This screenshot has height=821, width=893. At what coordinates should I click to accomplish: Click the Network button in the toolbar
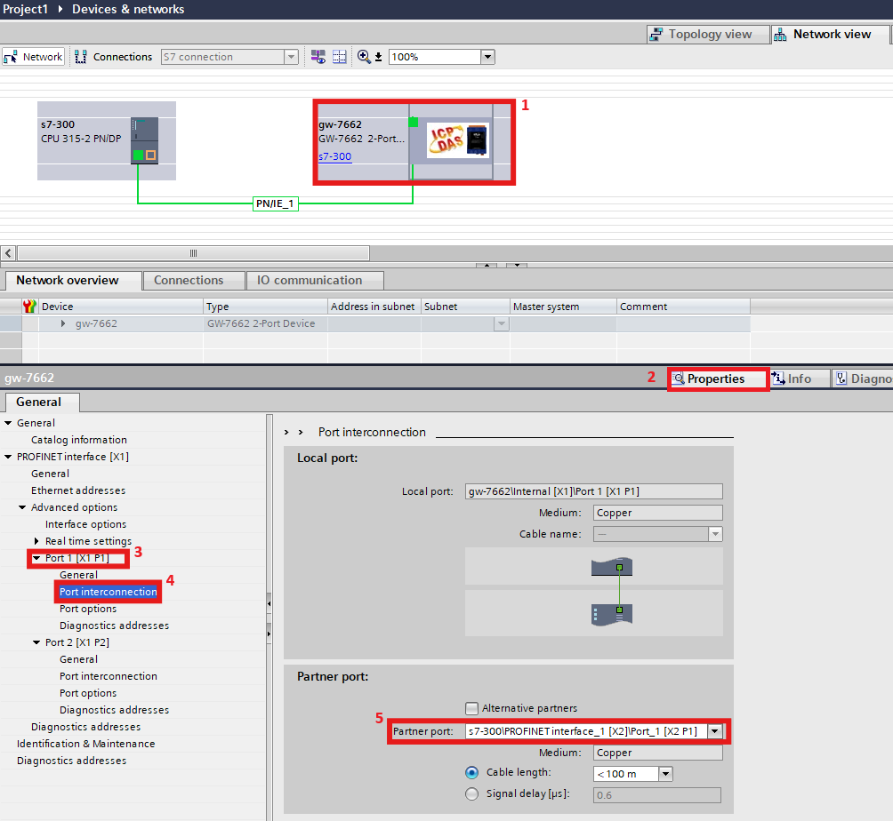click(33, 57)
